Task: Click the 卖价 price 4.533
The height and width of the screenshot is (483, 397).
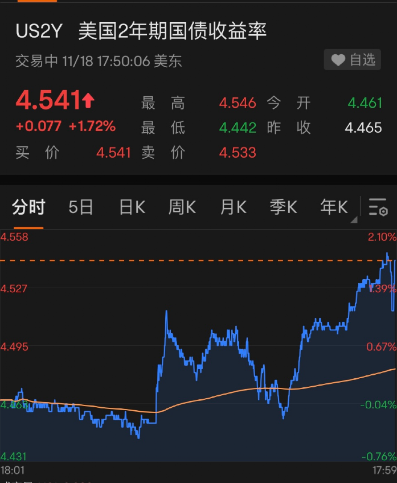Action: [238, 153]
